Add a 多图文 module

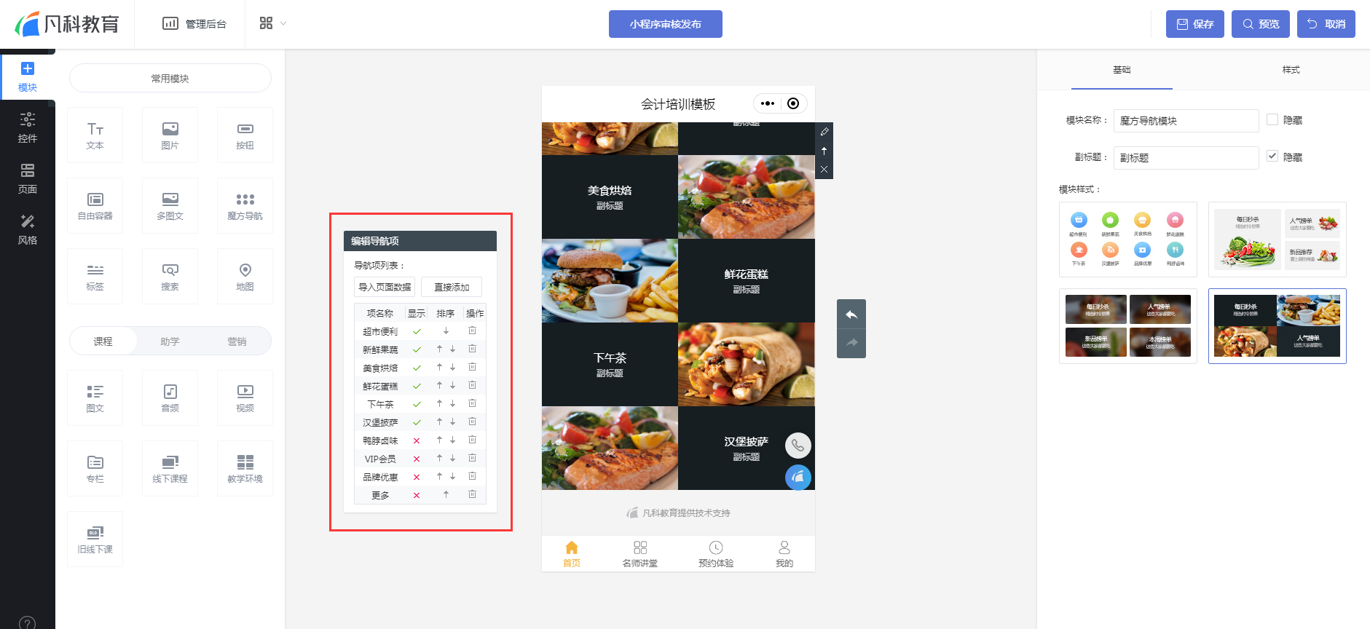(x=170, y=205)
